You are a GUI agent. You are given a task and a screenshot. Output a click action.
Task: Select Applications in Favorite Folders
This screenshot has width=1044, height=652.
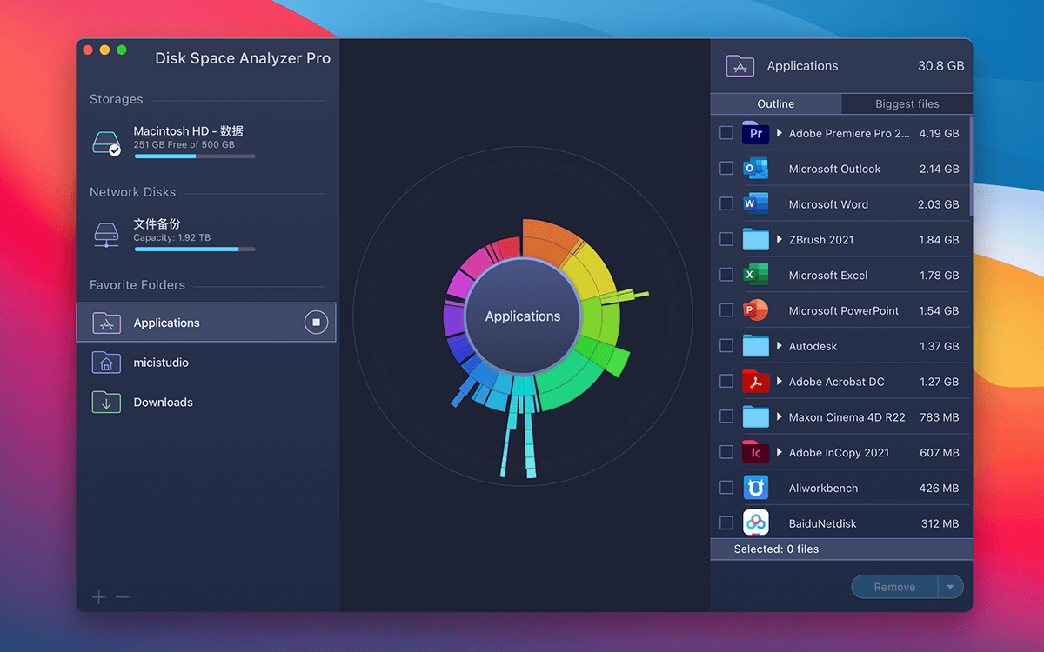206,323
